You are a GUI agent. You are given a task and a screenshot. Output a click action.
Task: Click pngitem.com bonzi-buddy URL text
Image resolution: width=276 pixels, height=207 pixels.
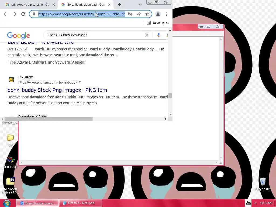tap(48, 82)
